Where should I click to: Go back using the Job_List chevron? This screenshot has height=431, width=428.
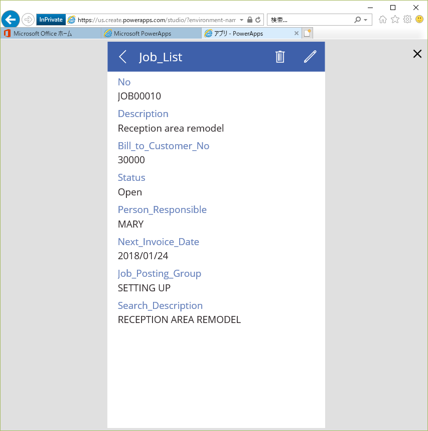pyautogui.click(x=123, y=57)
